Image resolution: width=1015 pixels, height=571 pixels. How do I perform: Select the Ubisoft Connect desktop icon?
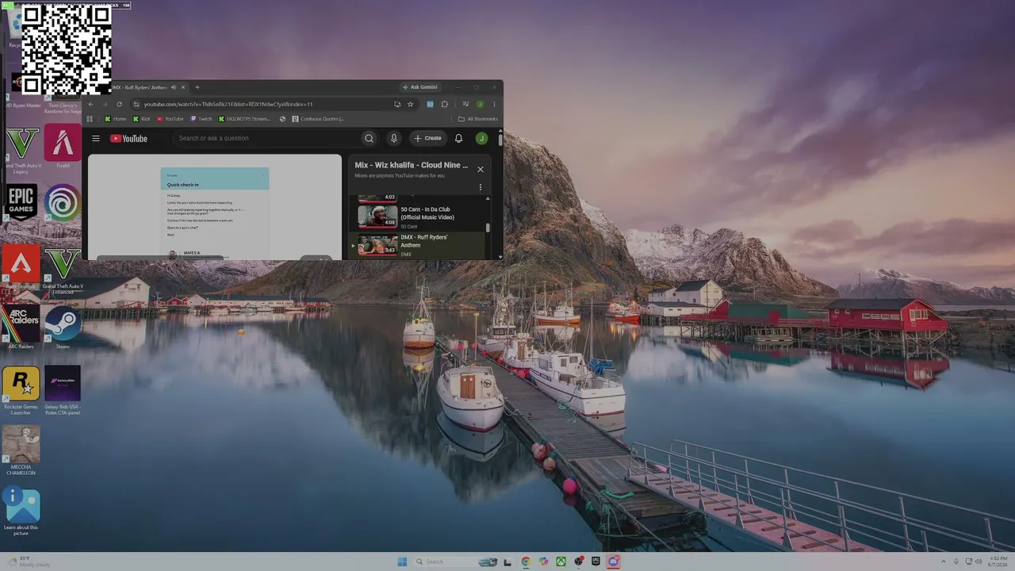(x=63, y=206)
